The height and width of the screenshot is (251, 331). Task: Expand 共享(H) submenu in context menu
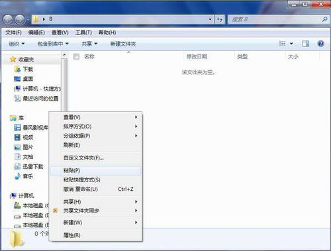coord(95,201)
